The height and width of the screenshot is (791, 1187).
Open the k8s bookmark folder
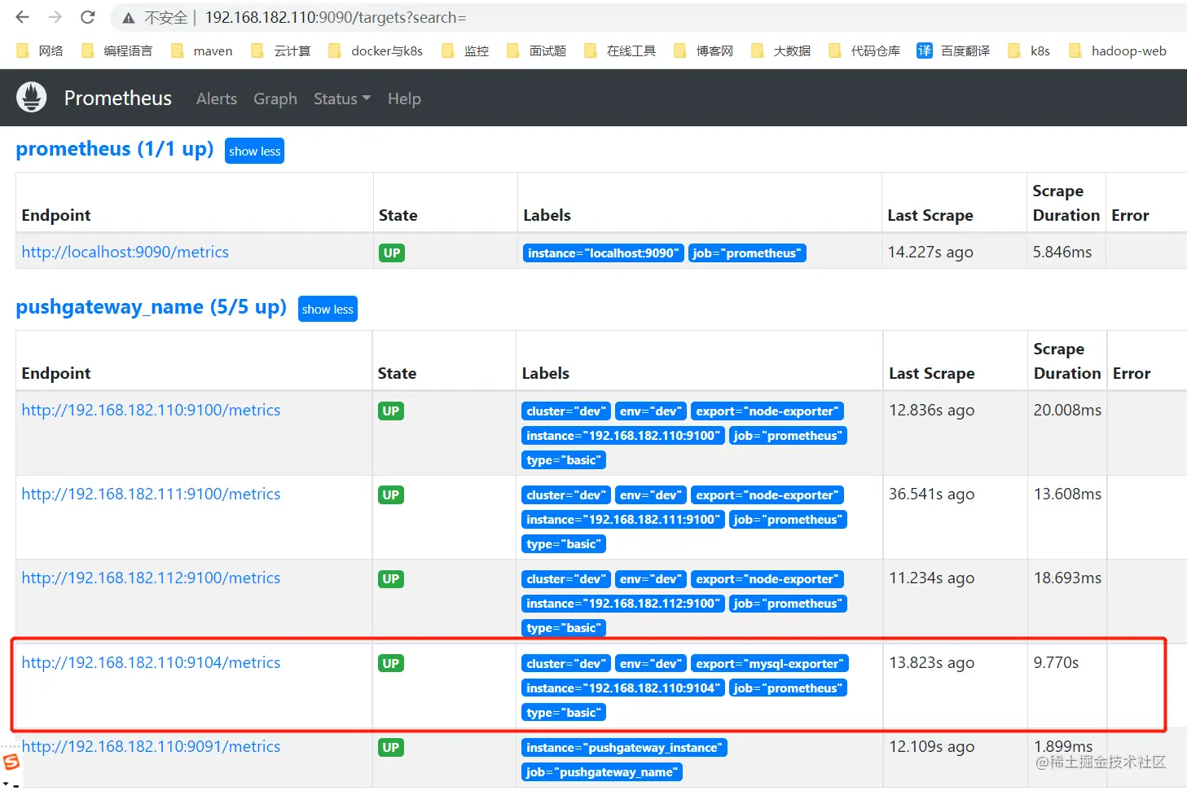(1029, 51)
